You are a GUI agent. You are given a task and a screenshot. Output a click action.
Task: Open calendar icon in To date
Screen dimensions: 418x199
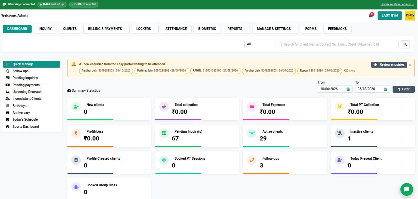385,89
